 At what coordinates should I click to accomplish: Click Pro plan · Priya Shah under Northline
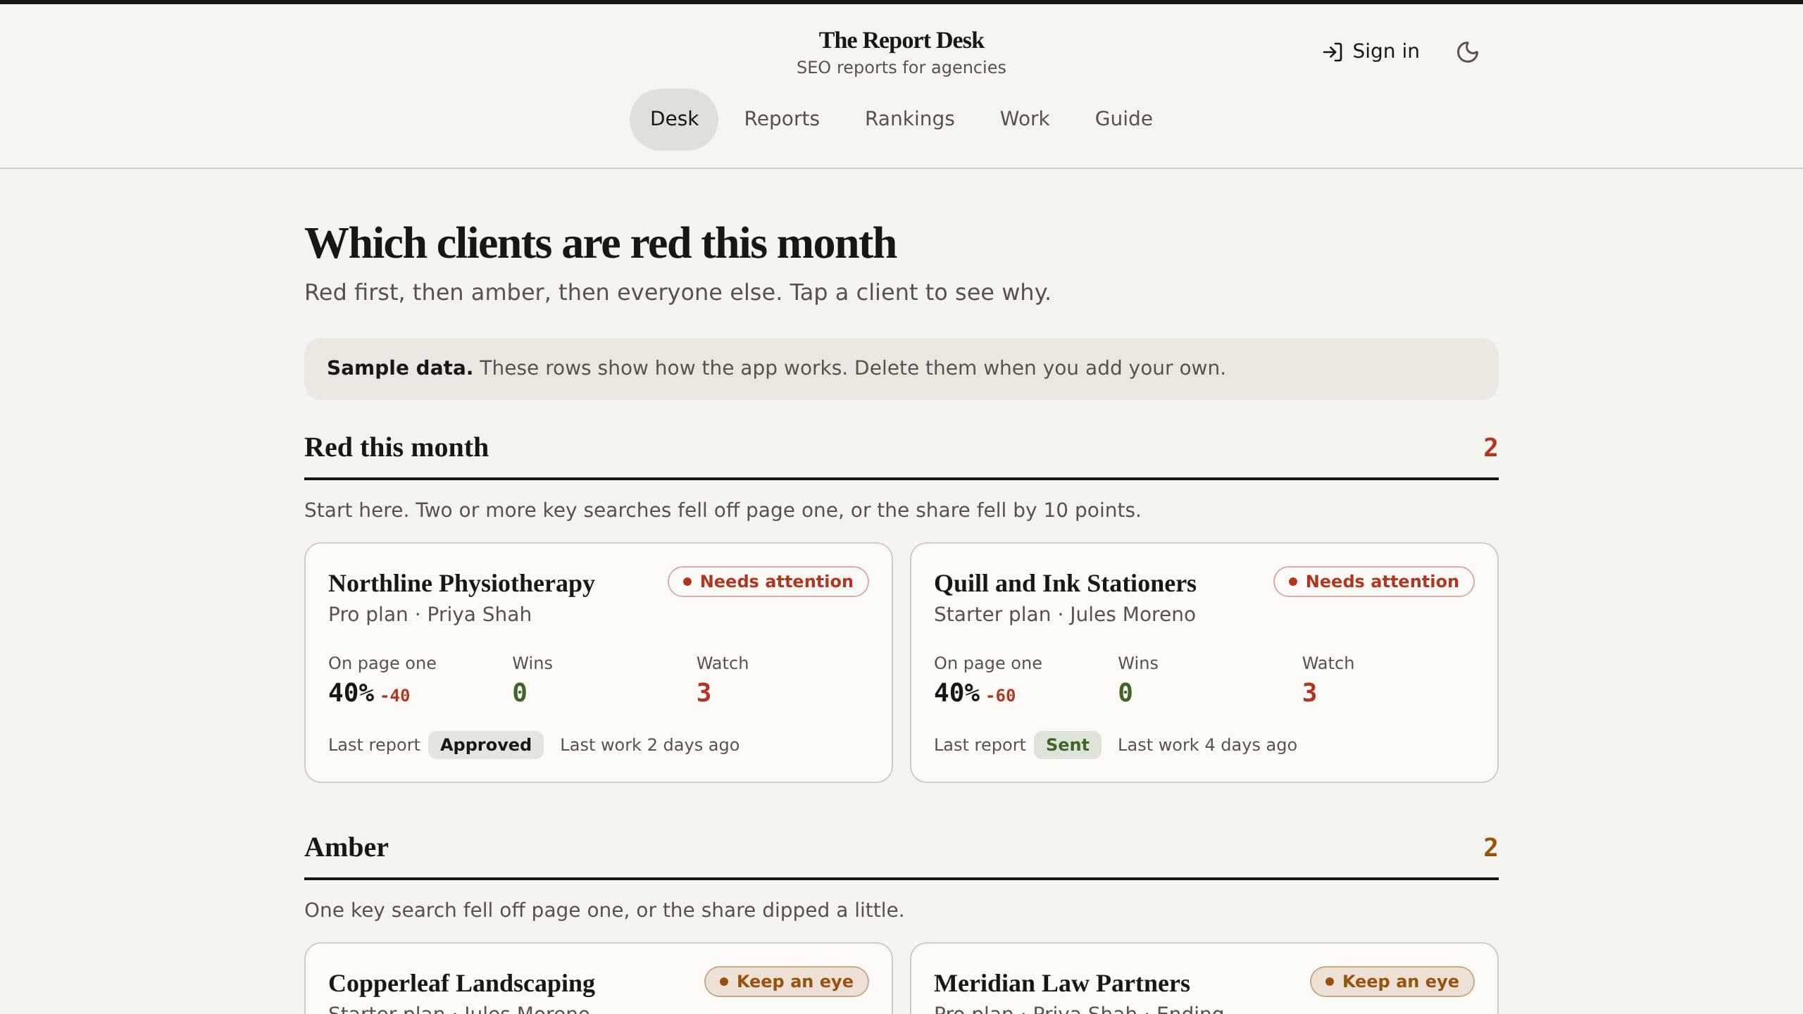coord(430,615)
